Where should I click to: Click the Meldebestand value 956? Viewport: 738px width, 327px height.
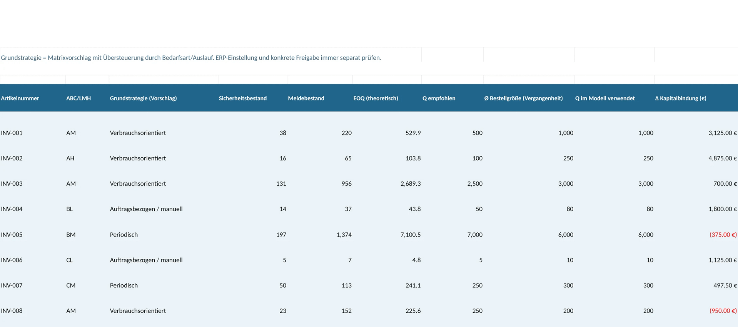click(x=346, y=184)
